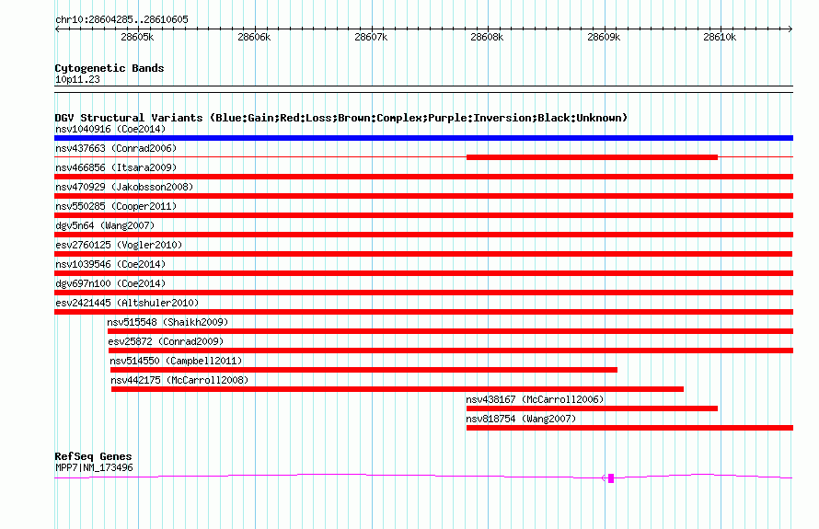Select the esv2760125 (Vogler2010) label
Image resolution: width=819 pixels, height=529 pixels.
click(x=119, y=245)
